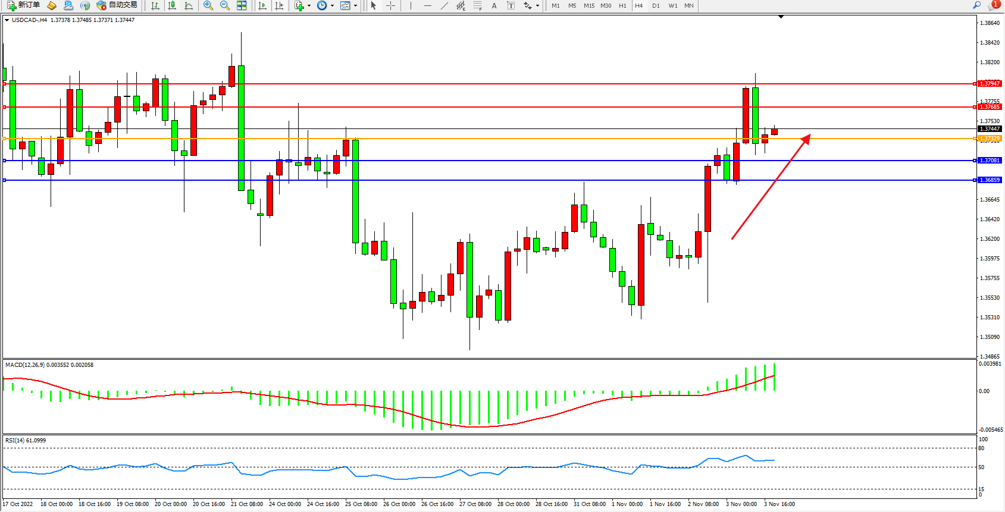Image resolution: width=1005 pixels, height=512 pixels.
Task: Expand the periods clock dropdown arrow
Action: (x=332, y=6)
